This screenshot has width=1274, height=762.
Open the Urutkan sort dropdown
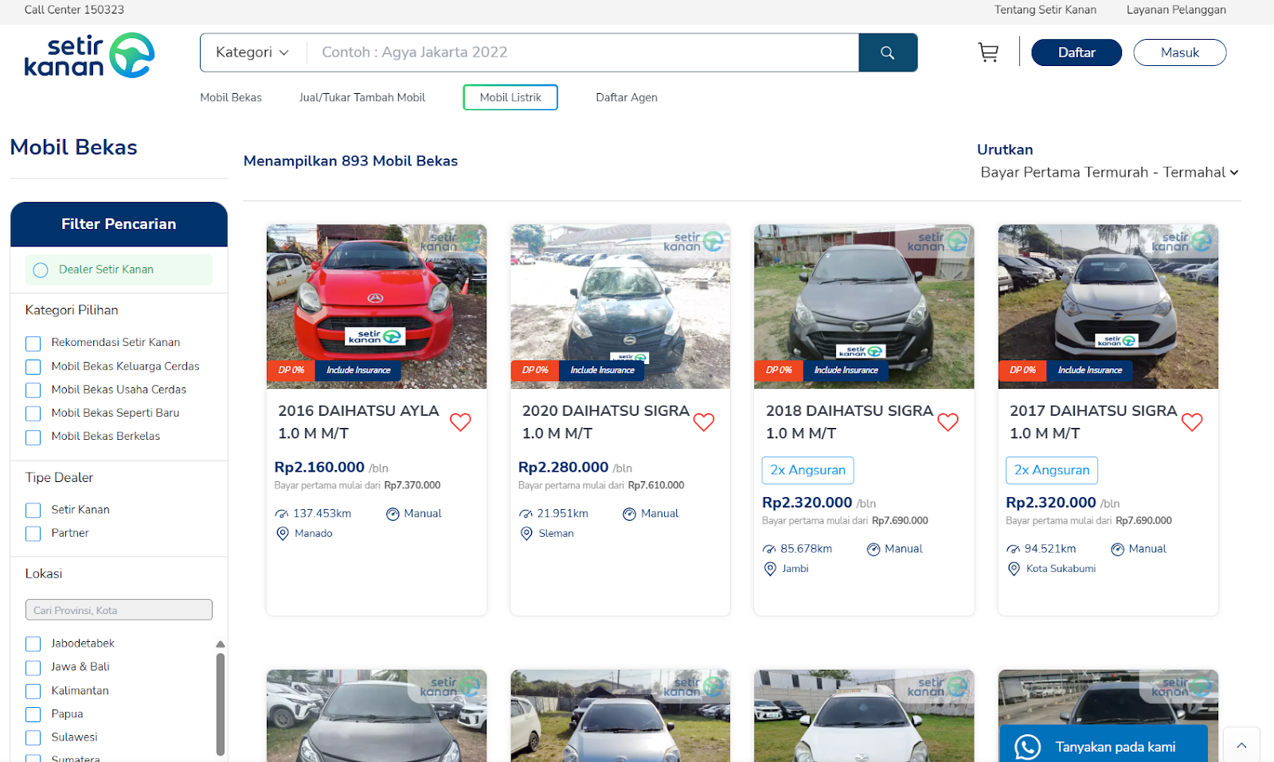pos(1109,173)
